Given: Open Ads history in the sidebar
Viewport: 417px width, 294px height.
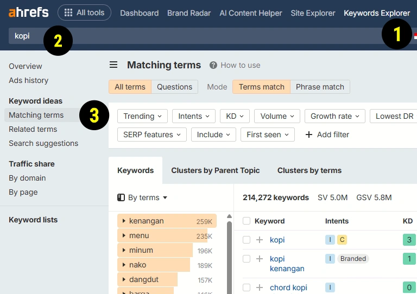Looking at the screenshot, I should (x=28, y=80).
